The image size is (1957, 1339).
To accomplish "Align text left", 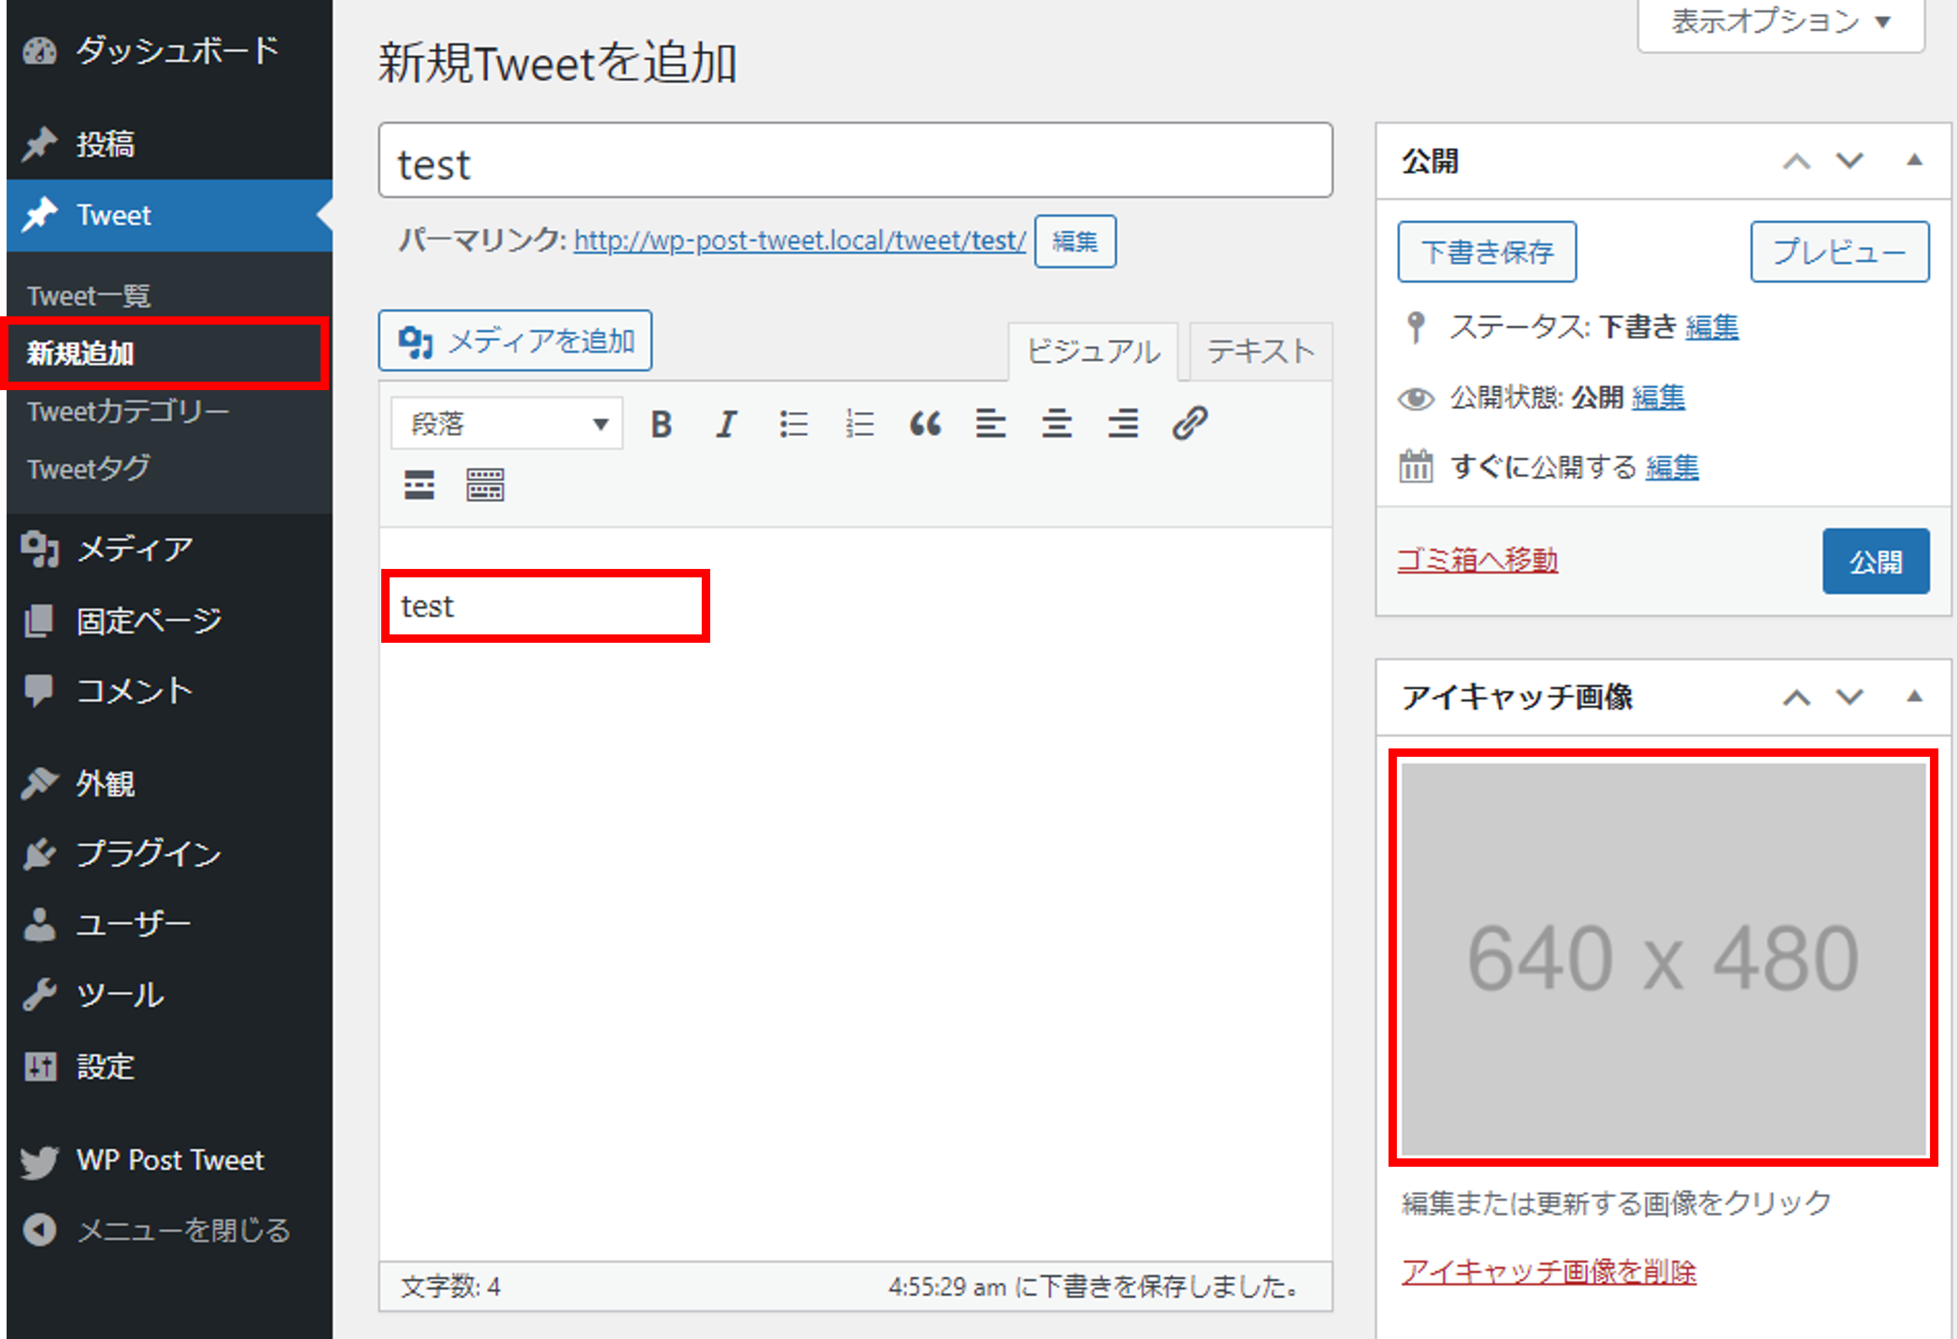I will [x=991, y=424].
